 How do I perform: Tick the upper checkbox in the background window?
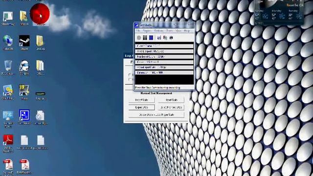pos(130,75)
